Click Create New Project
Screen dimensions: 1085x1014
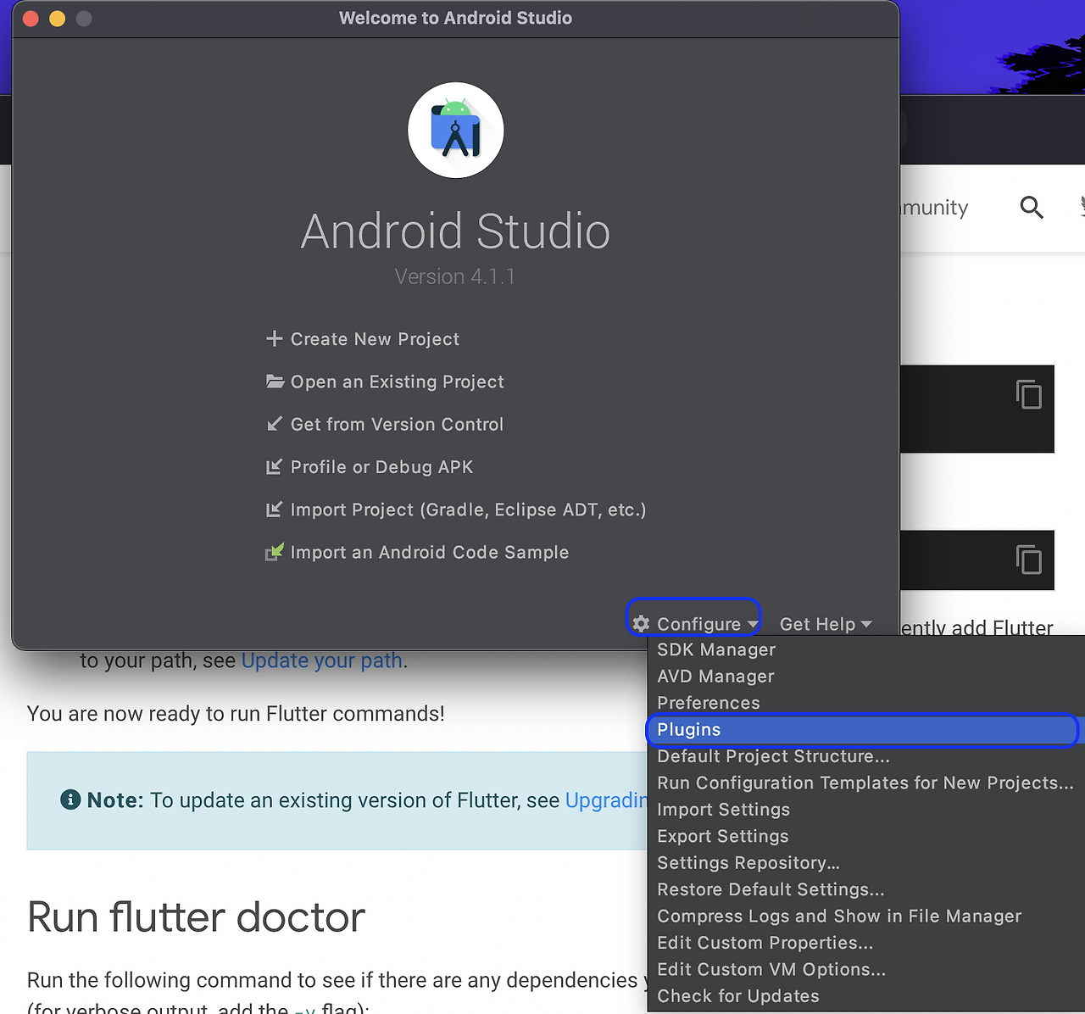(x=375, y=339)
